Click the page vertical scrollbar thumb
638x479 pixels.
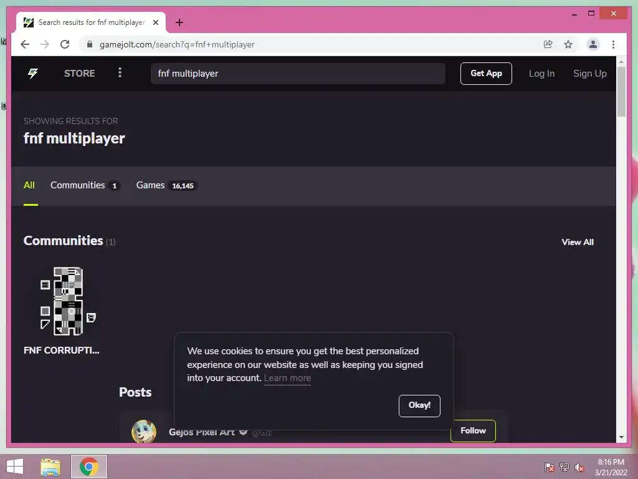pos(621,92)
